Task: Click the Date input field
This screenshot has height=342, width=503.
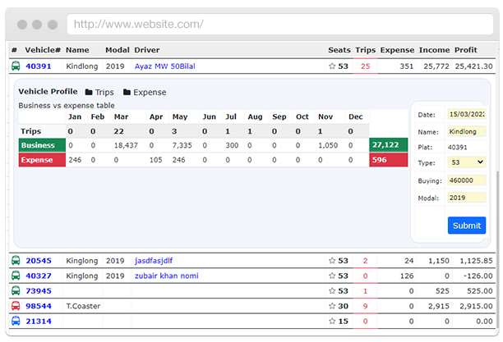Action: point(466,114)
